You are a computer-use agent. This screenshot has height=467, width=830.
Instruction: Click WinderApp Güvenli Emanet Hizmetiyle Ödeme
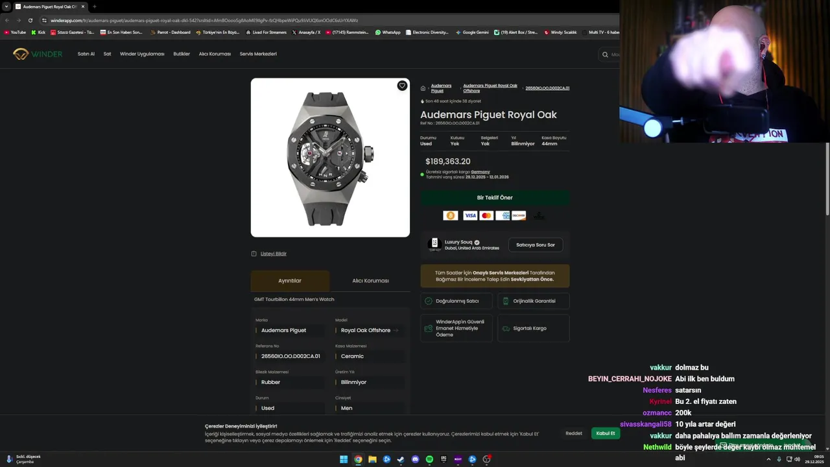456,328
